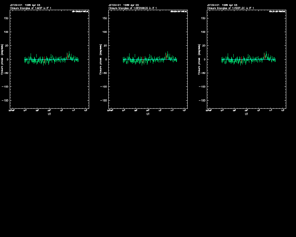This screenshot has height=237, width=296.
Task: Click the "Closure triangles of 1:SESHAN25 in IF 1" title
Action: (x=133, y=8)
